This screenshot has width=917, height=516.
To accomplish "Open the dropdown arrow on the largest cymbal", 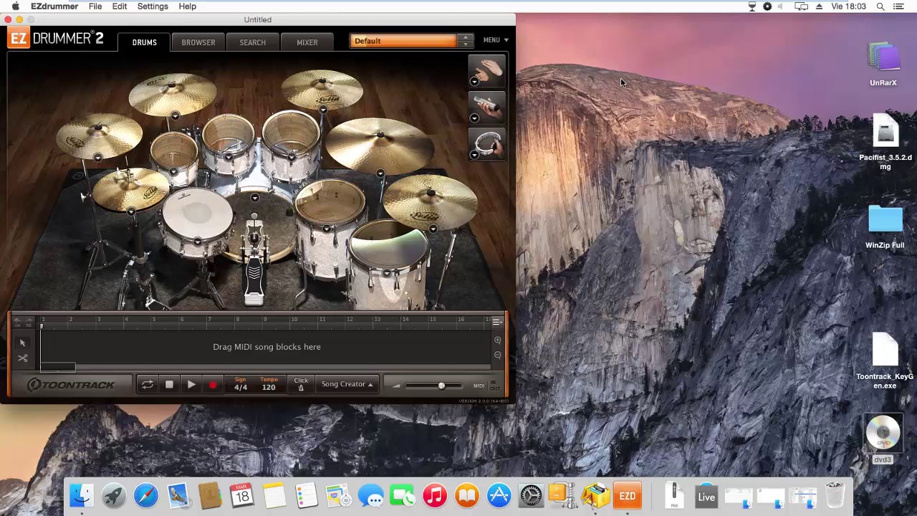I will (x=380, y=173).
